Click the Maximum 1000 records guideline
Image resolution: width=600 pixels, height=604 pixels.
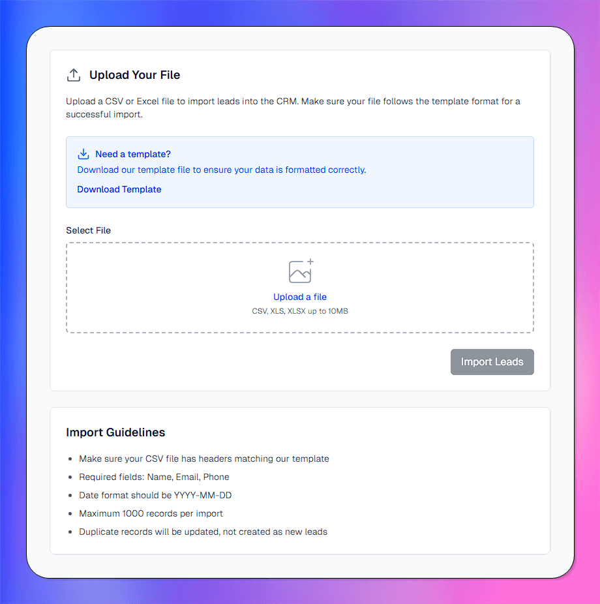pyautogui.click(x=151, y=513)
